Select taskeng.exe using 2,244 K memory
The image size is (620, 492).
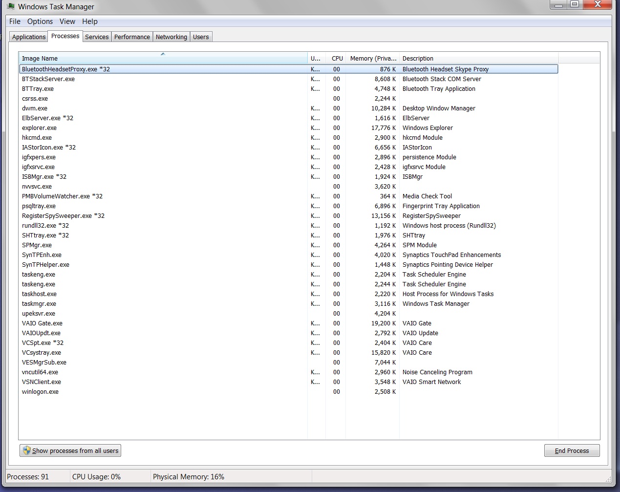click(x=288, y=284)
